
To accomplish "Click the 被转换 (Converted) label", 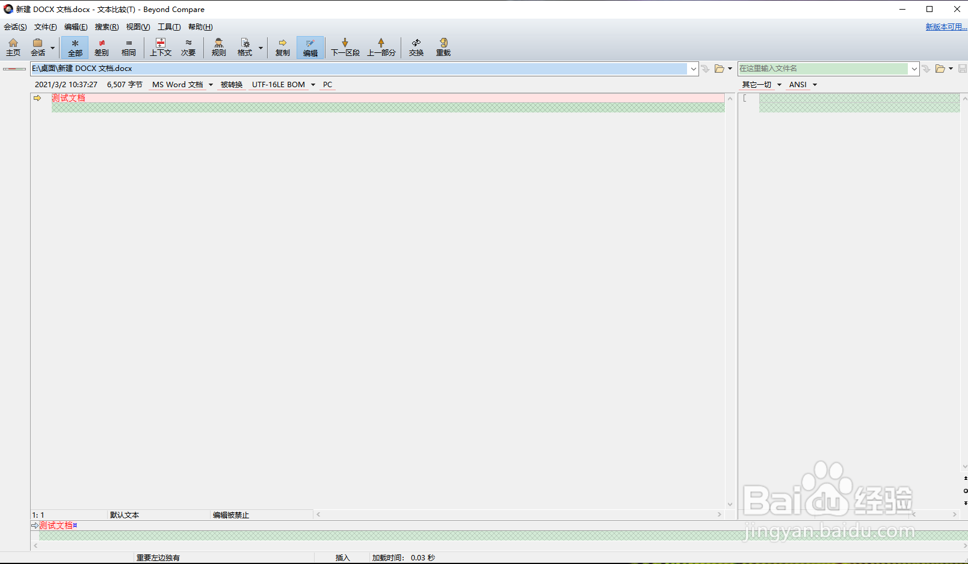I will coord(232,85).
